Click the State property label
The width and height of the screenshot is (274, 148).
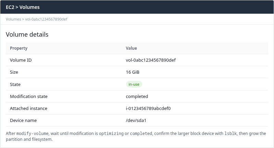tap(15, 84)
